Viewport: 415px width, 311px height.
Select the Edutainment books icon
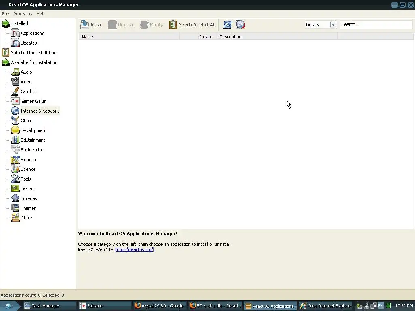[x=15, y=140]
